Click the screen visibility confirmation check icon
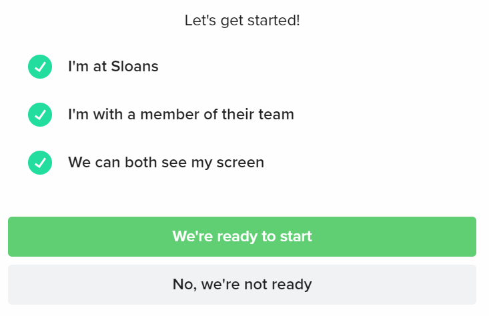Viewport: 489px width, 316px height. [x=40, y=163]
